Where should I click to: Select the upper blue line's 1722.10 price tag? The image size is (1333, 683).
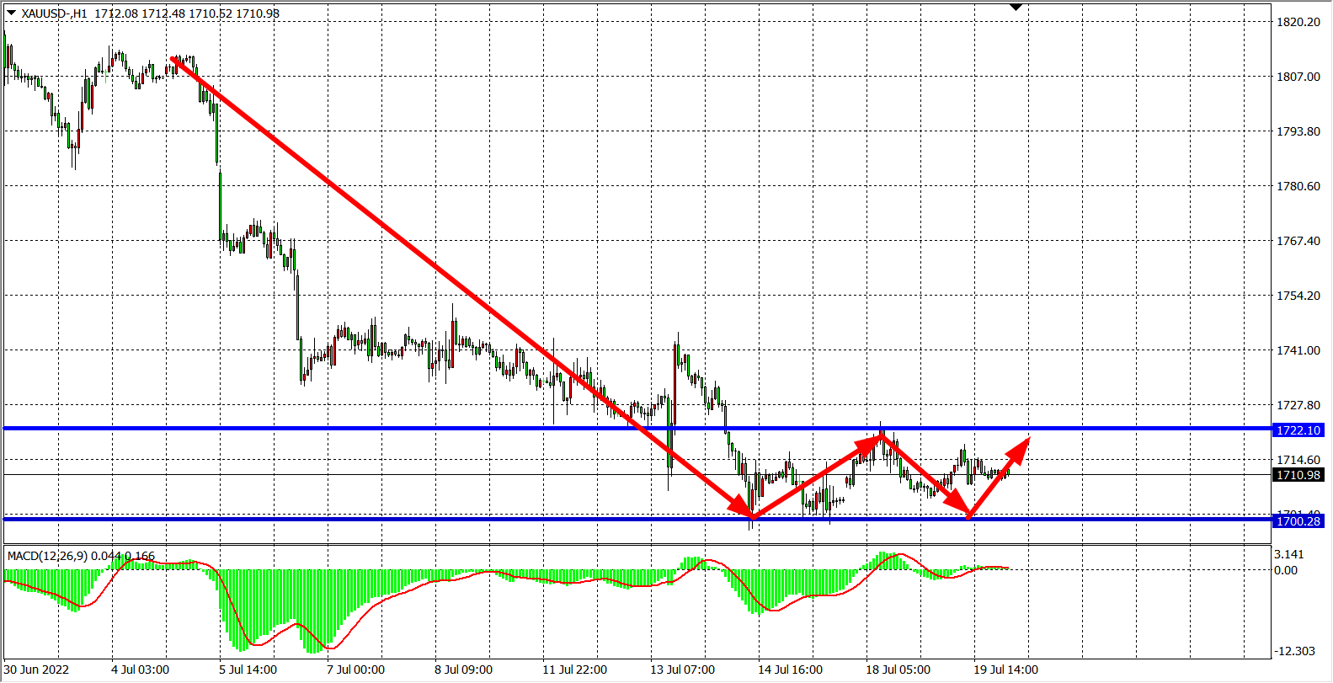[1298, 430]
